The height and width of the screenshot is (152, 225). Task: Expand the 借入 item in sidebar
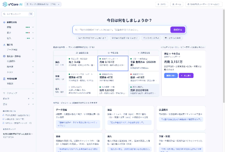pyautogui.click(x=33, y=38)
